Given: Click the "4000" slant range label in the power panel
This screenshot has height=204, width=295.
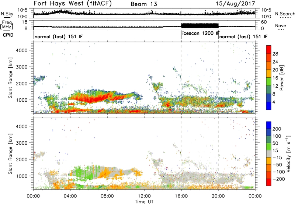Looking at the screenshot, I should pyautogui.click(x=21, y=50).
